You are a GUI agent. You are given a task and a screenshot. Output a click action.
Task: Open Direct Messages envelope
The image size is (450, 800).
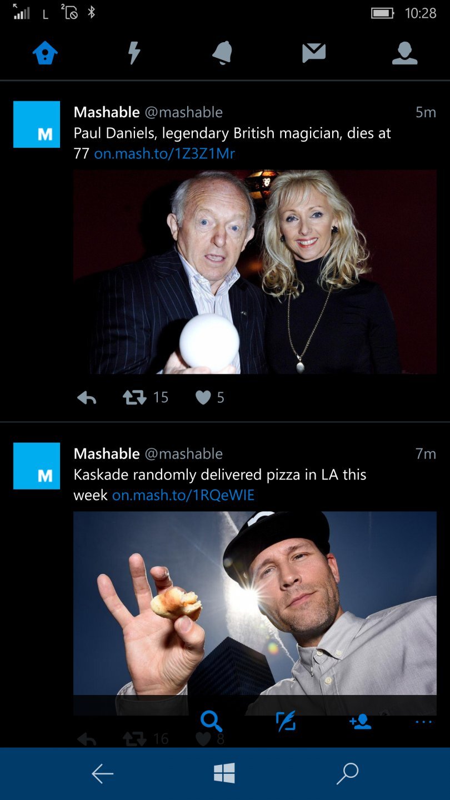tap(314, 53)
